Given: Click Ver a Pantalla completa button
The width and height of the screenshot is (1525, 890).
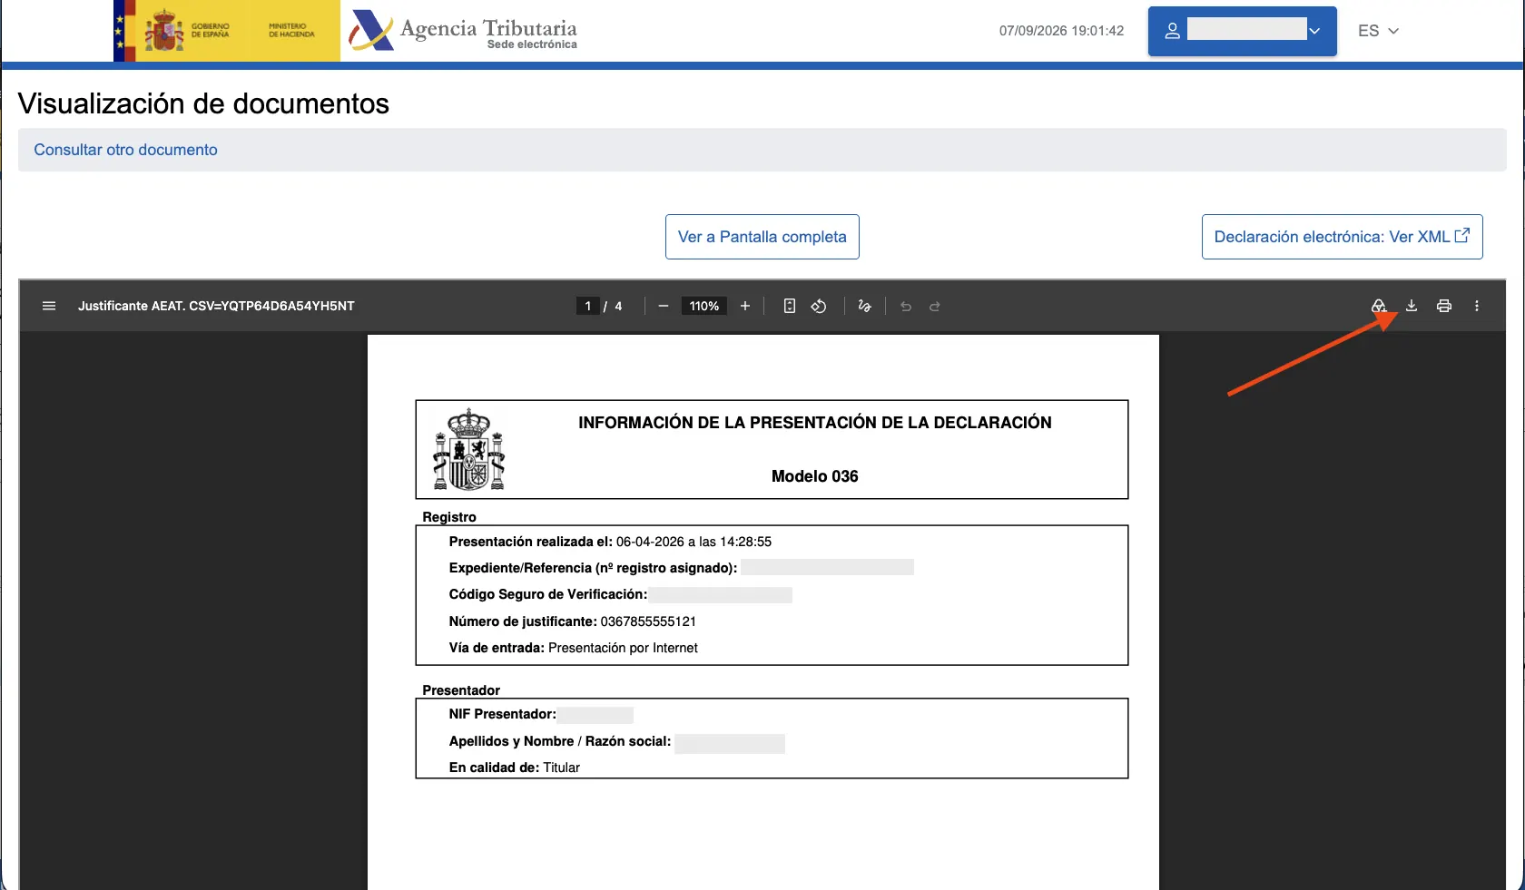Looking at the screenshot, I should (x=762, y=237).
